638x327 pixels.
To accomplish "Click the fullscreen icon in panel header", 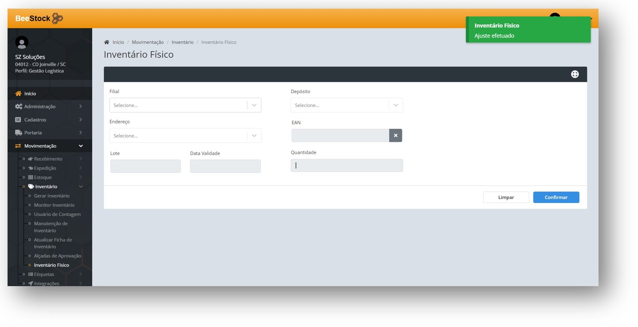I will pyautogui.click(x=575, y=75).
